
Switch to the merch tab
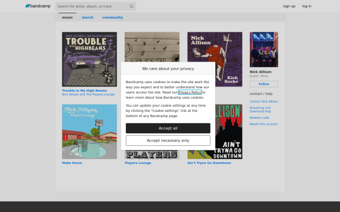point(88,18)
